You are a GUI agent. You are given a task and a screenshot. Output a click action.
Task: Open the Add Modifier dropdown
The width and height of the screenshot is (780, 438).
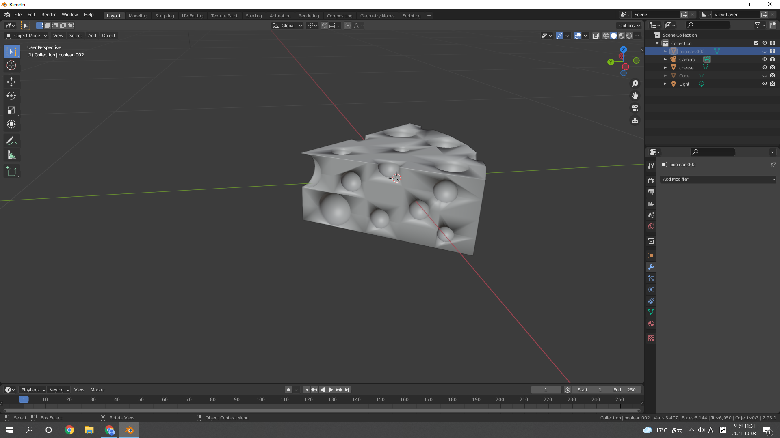[718, 179]
